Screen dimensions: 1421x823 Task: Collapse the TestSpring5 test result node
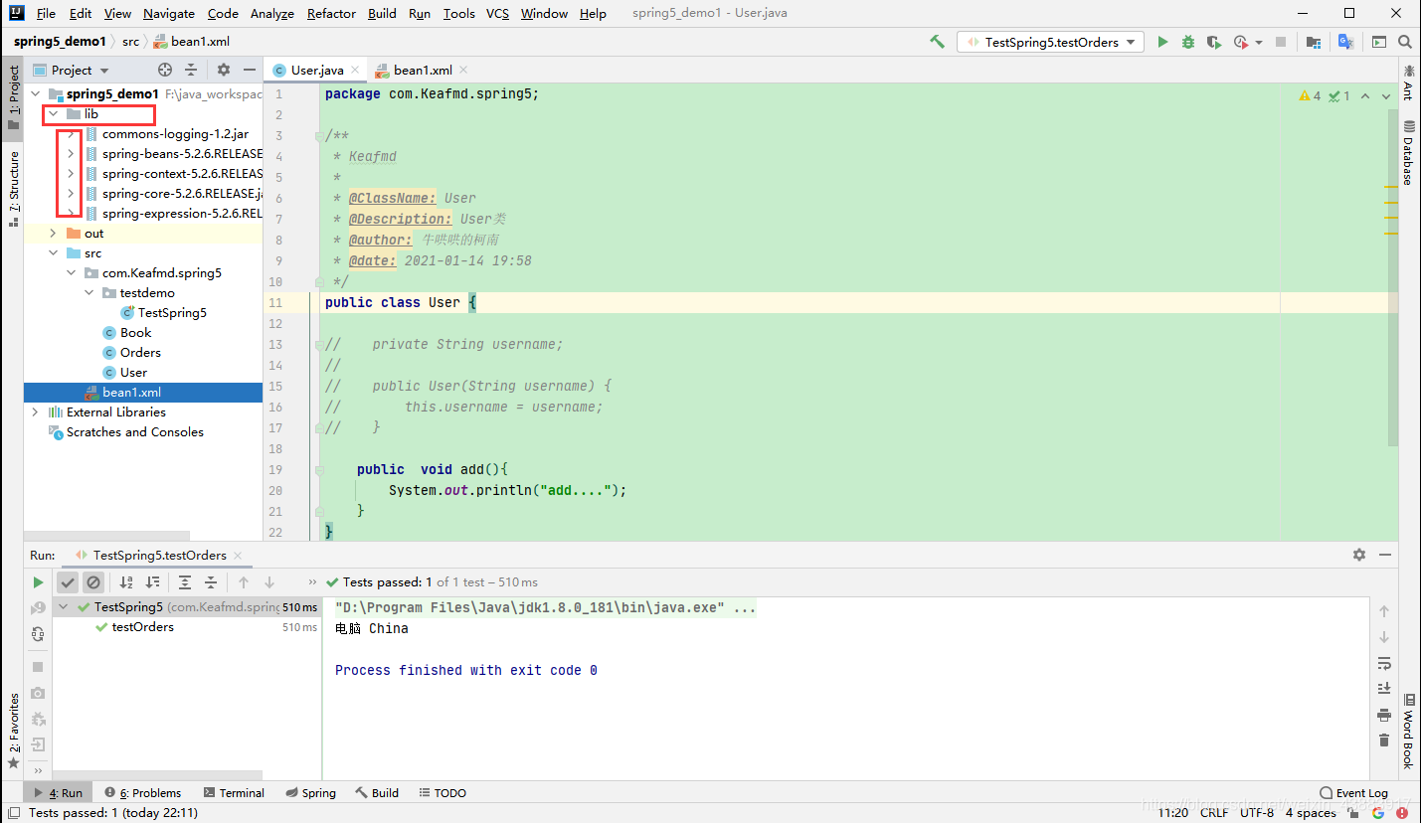click(64, 607)
